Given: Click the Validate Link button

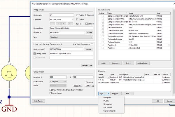Looking at the screenshot, I should pyautogui.click(x=87, y=66).
